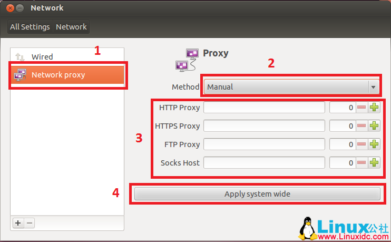This screenshot has width=391, height=242.
Task: Select the Wired connection entry
Action: [67, 57]
